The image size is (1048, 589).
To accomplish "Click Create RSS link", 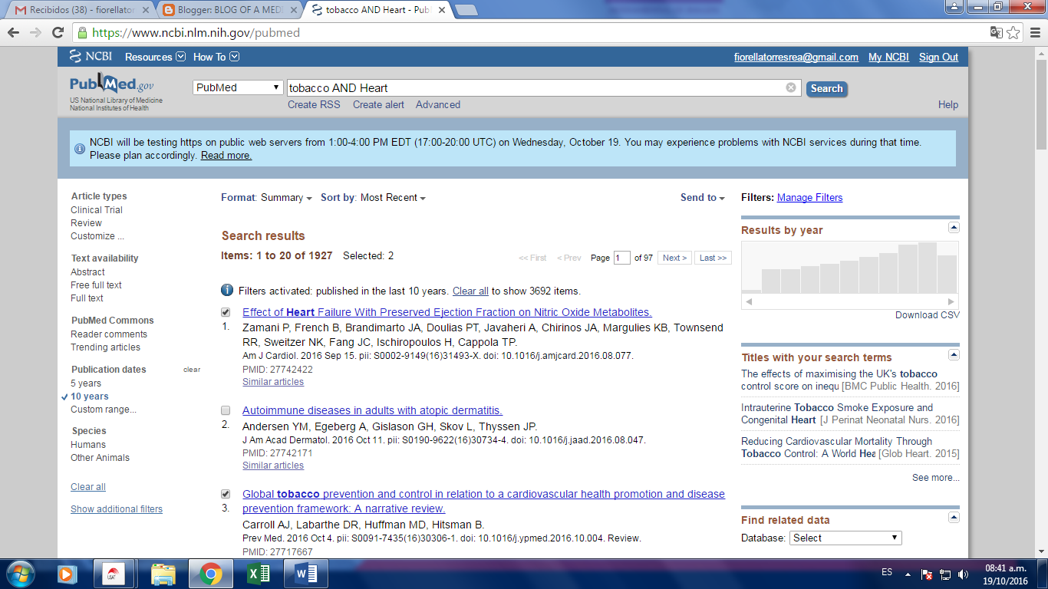I will [x=314, y=105].
